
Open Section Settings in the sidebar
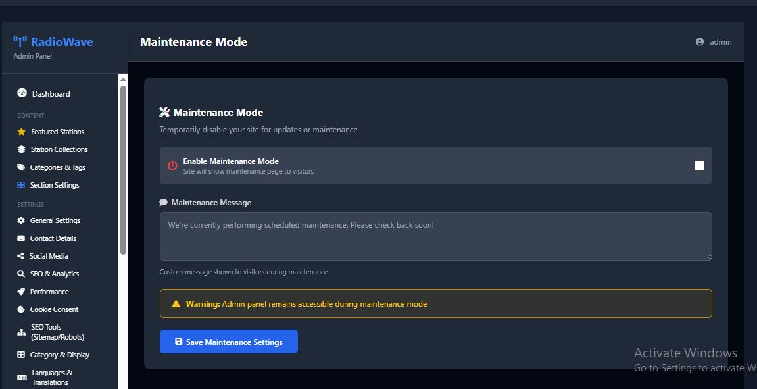pos(54,185)
